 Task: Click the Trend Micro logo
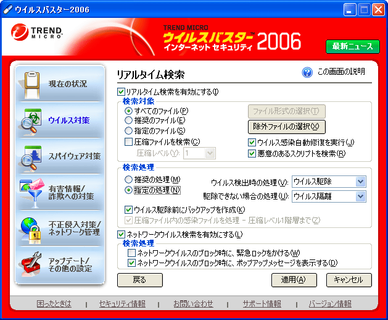[x=36, y=33]
